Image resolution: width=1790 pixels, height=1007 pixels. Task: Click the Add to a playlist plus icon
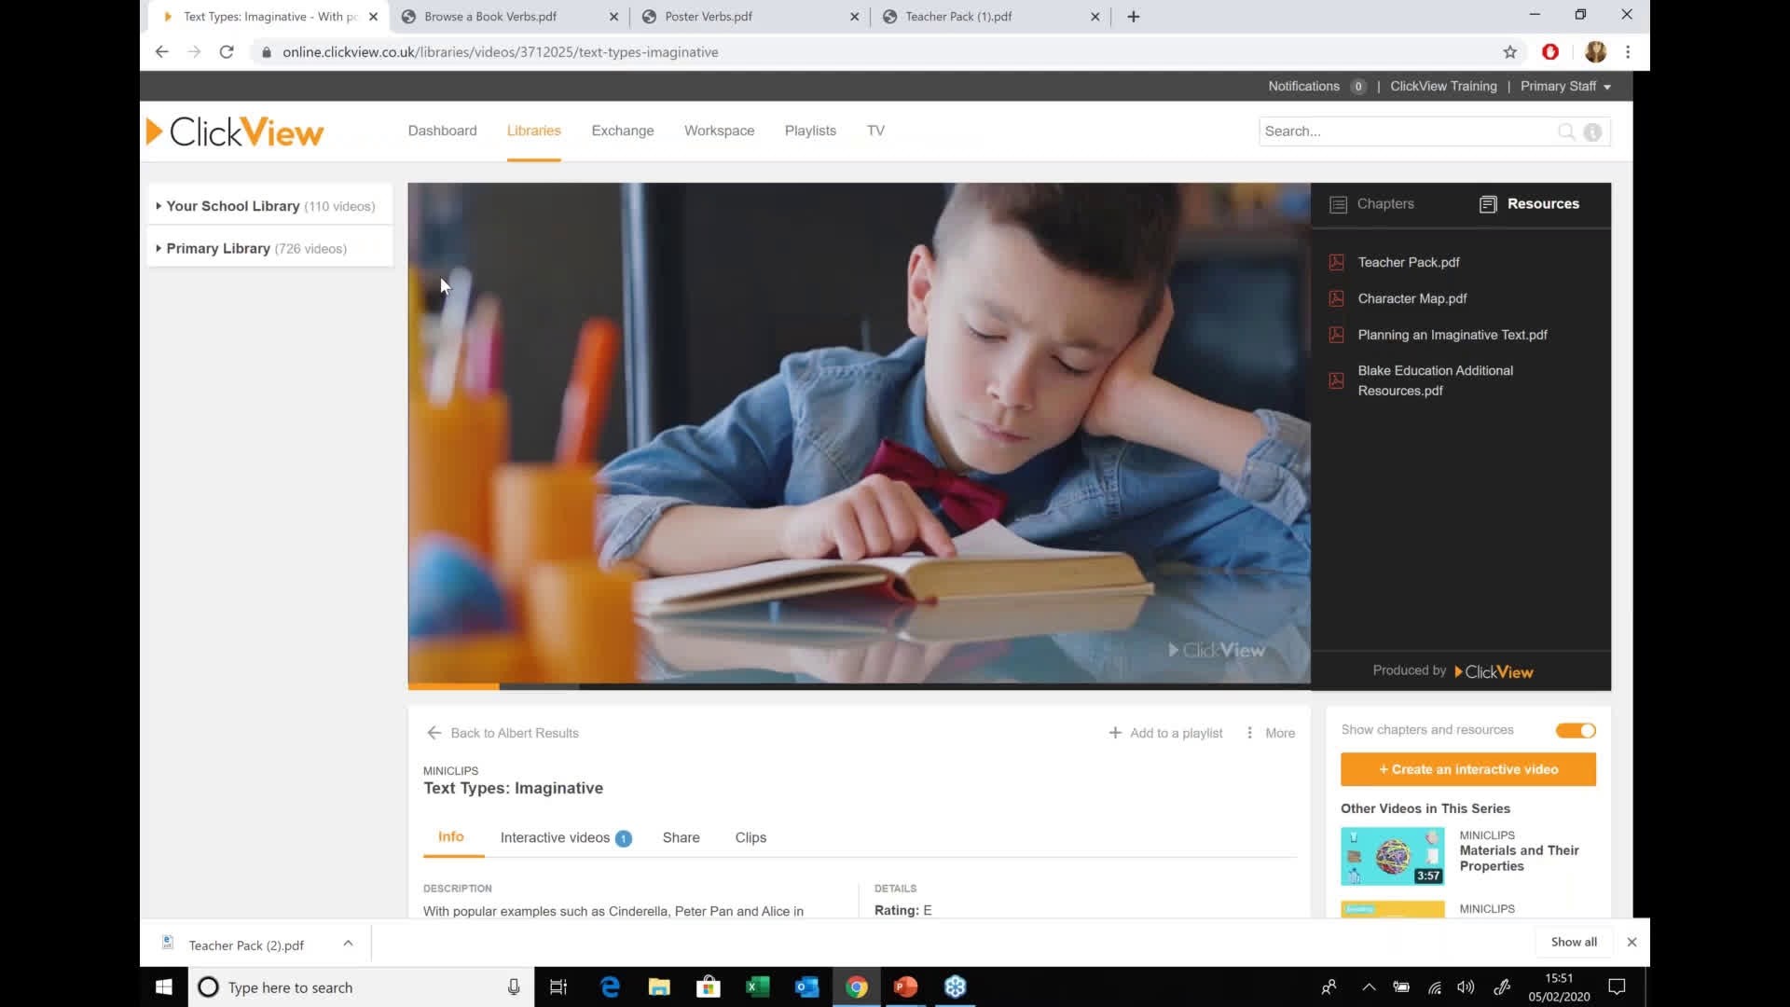point(1115,733)
